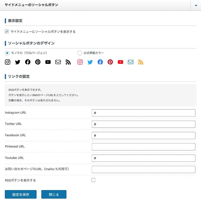Click the blue mail envelope icon
The height and width of the screenshot is (203, 201).
[131, 62]
